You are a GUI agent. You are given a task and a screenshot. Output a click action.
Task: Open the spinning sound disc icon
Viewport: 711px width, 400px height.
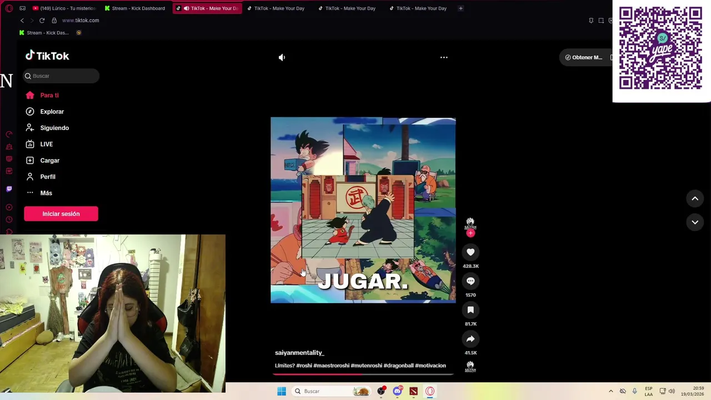point(470,367)
